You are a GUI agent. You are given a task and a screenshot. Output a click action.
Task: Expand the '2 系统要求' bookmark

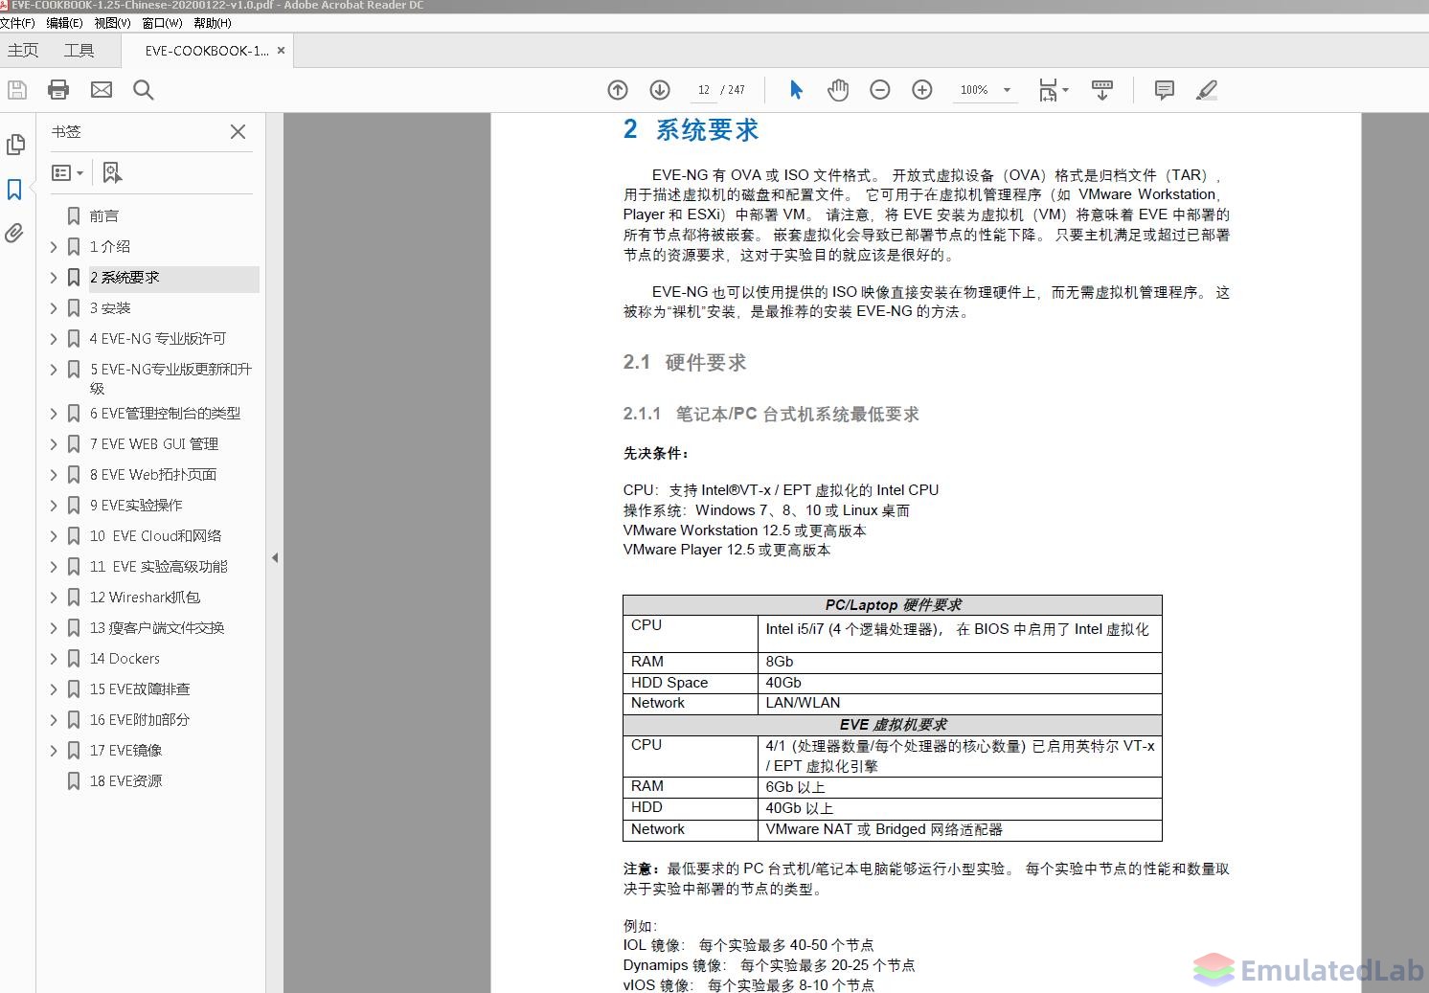tap(54, 278)
